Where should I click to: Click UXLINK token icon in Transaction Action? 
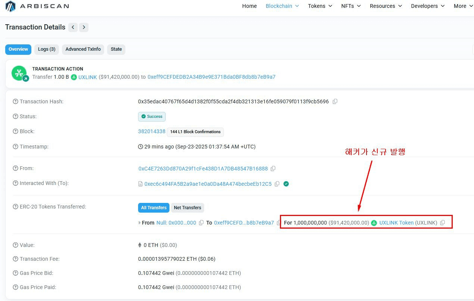point(74,77)
